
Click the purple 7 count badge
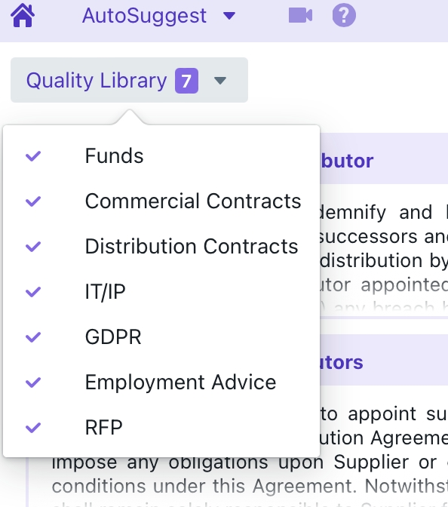(186, 81)
